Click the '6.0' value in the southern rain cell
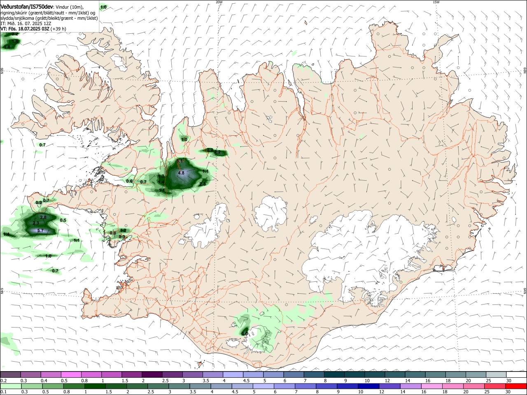Screen dimensions: 527x395 coord(245,334)
